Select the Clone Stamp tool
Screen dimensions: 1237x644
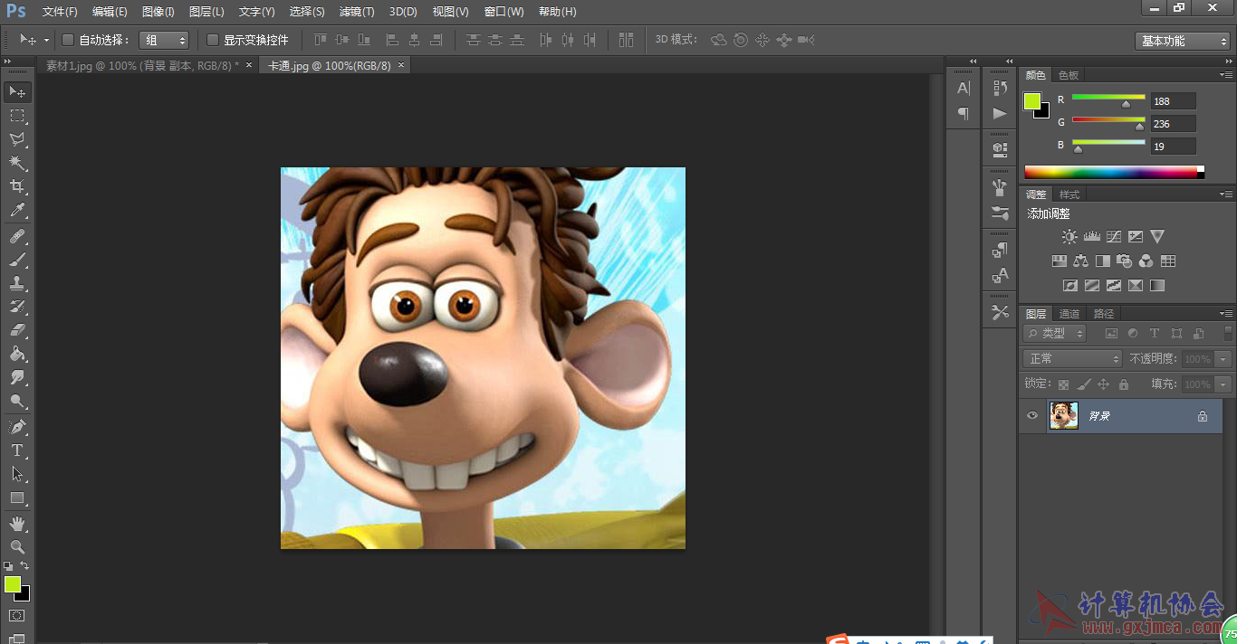tap(17, 283)
